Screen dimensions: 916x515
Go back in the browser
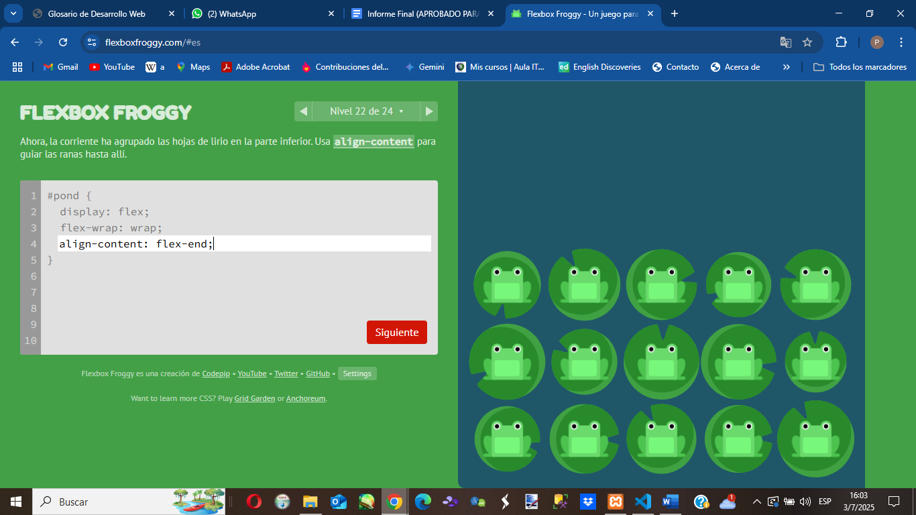(15, 42)
